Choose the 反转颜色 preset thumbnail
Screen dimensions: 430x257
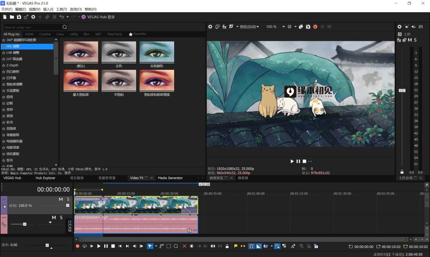157,52
